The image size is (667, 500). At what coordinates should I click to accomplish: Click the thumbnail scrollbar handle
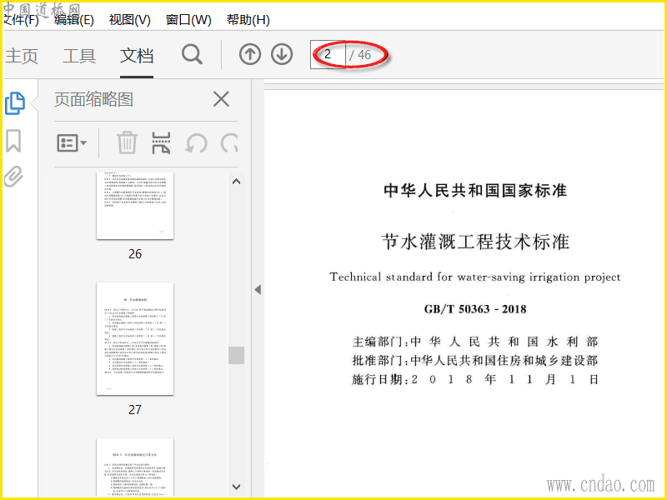(x=237, y=356)
